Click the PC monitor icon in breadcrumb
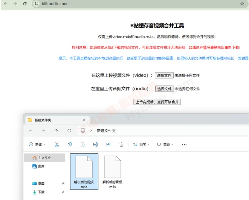The image size is (249, 200). click(x=83, y=131)
